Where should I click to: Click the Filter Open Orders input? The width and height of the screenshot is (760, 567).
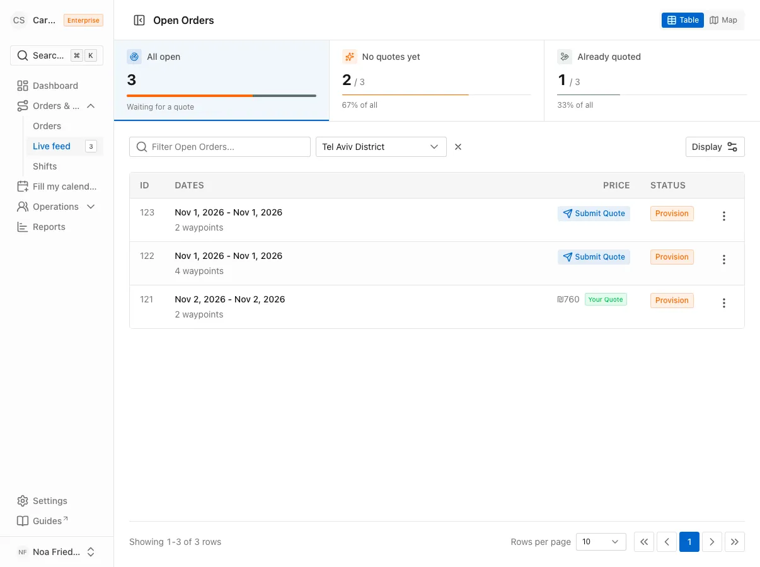pos(220,147)
